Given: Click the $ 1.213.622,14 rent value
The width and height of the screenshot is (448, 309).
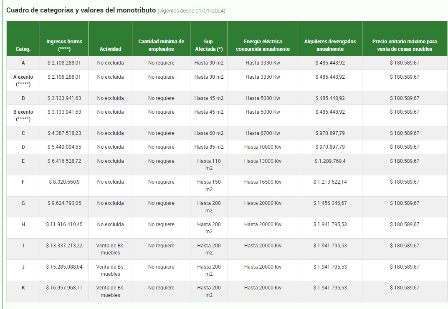Looking at the screenshot, I should [330, 182].
